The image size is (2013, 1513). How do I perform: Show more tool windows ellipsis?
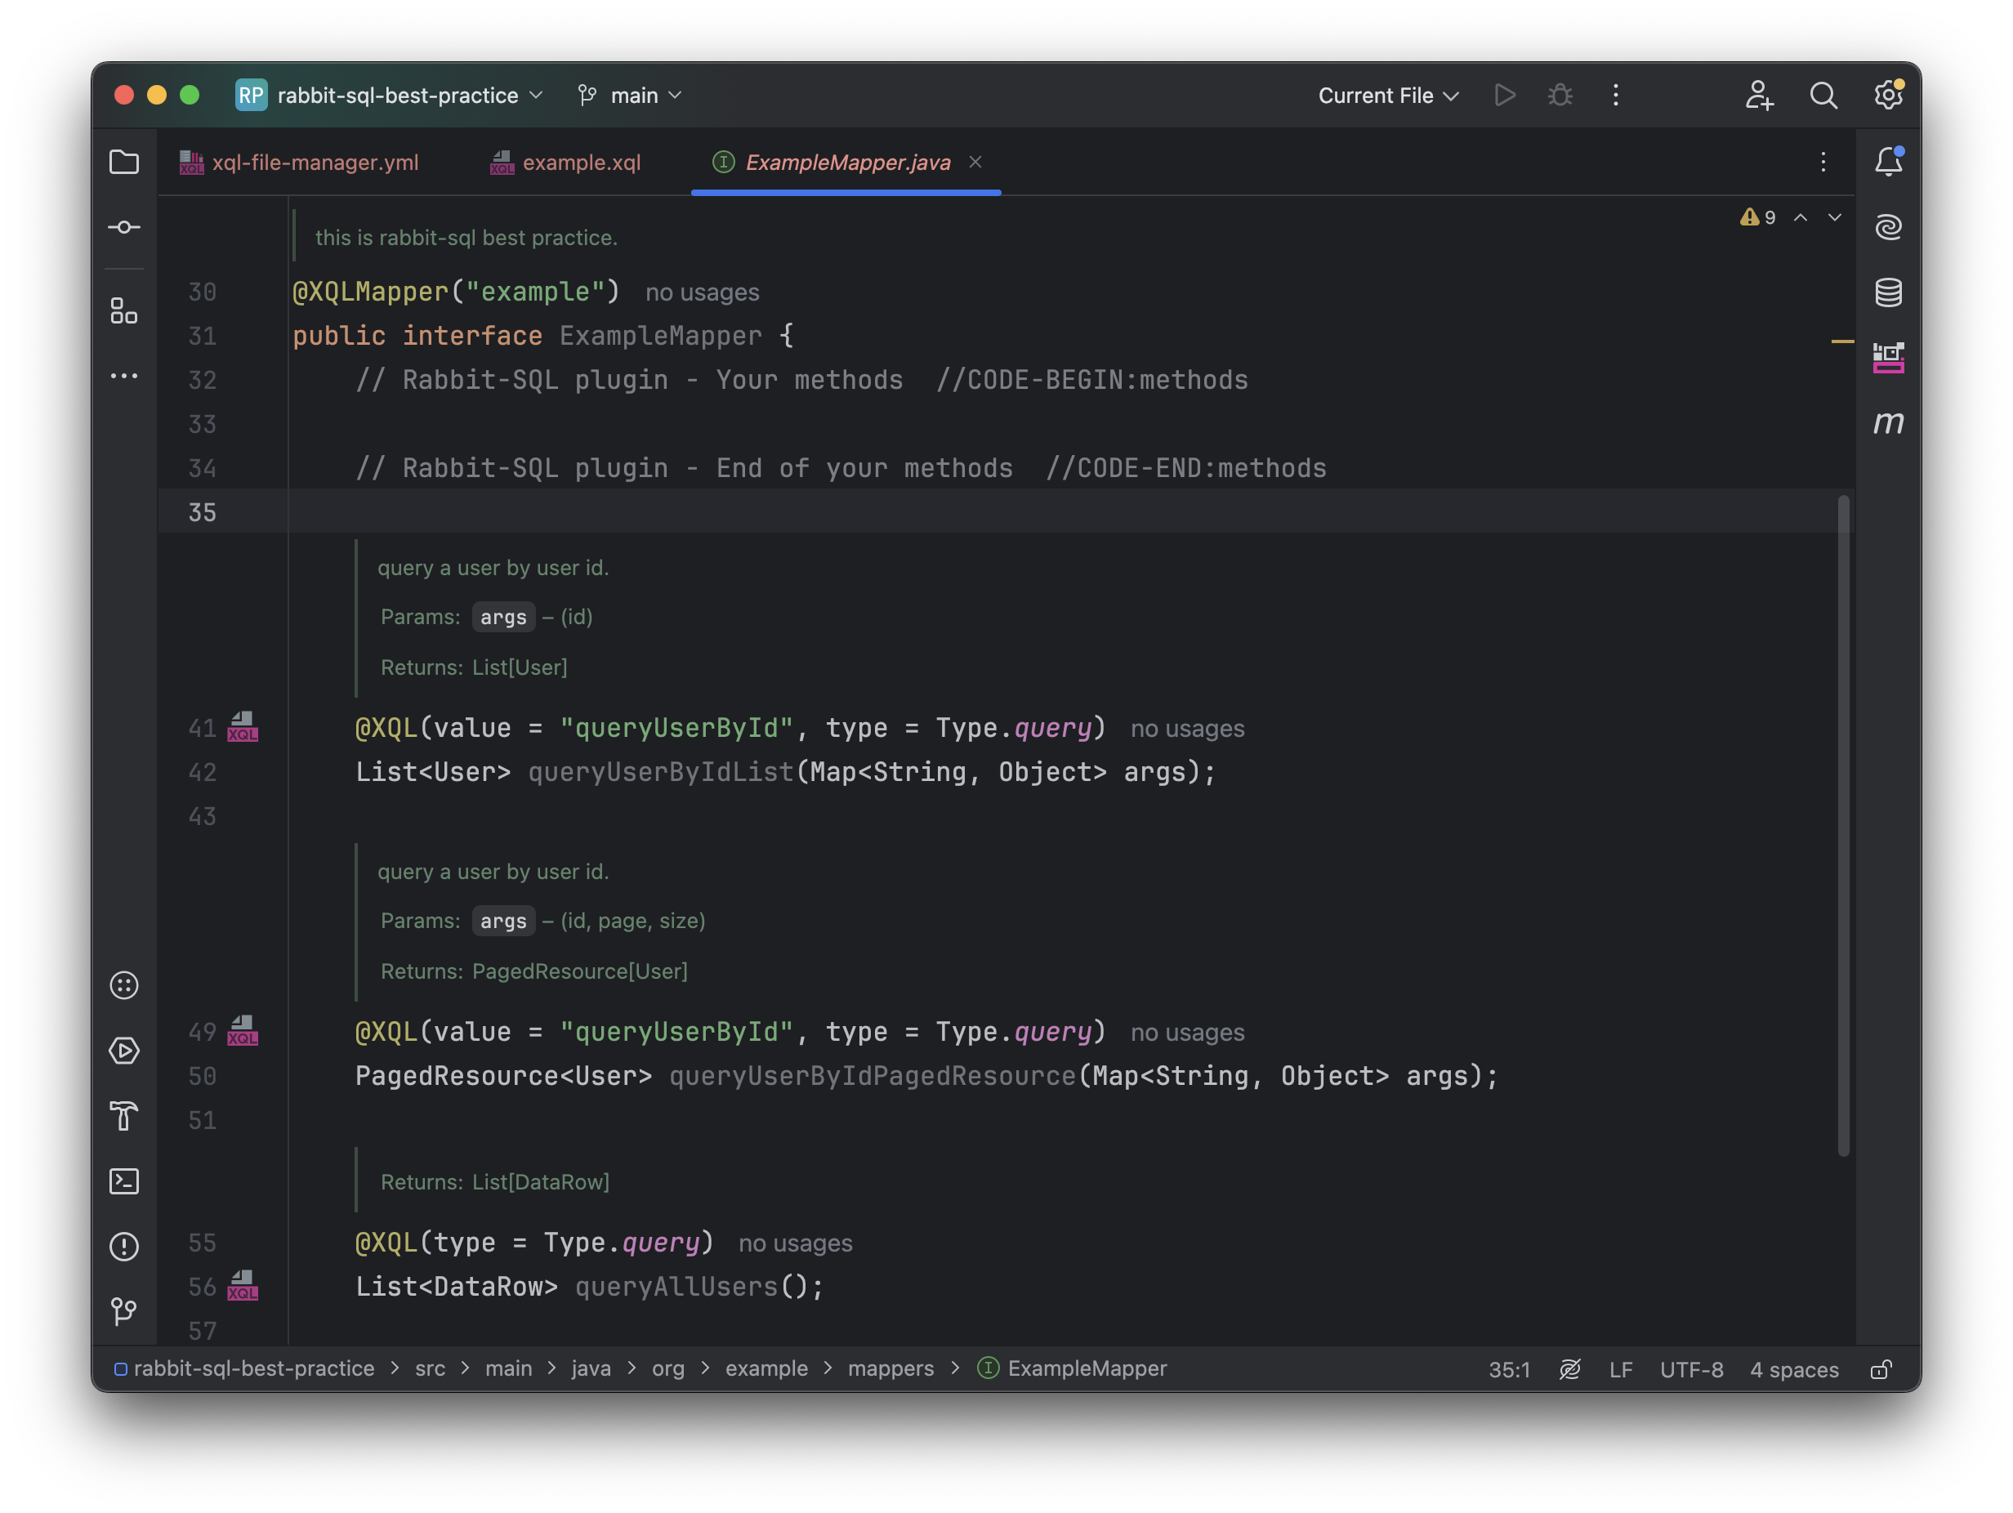coord(123,376)
